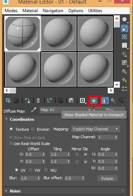The width and height of the screenshot is (133, 196).
Task: Click the sample slots left arrow button
Action: pos(7,90)
